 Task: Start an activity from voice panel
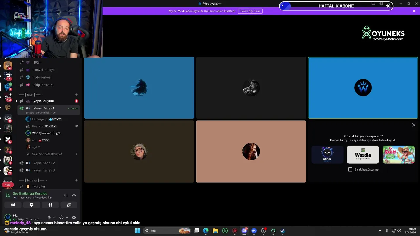tap(50, 205)
